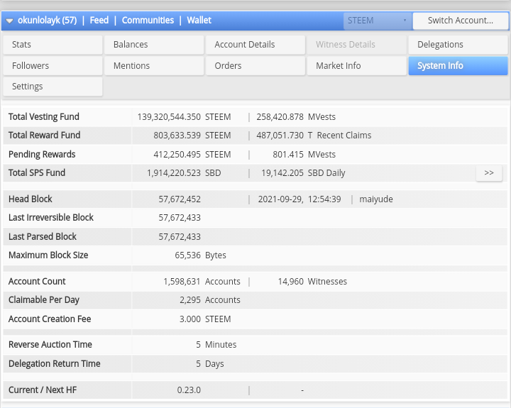Expand SPS Fund details with >> button

coord(489,173)
